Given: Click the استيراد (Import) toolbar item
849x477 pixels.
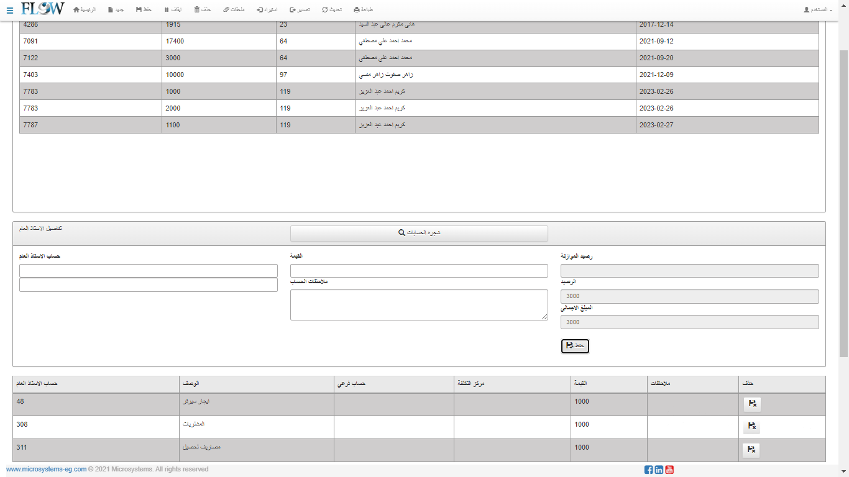Looking at the screenshot, I should pyautogui.click(x=267, y=10).
